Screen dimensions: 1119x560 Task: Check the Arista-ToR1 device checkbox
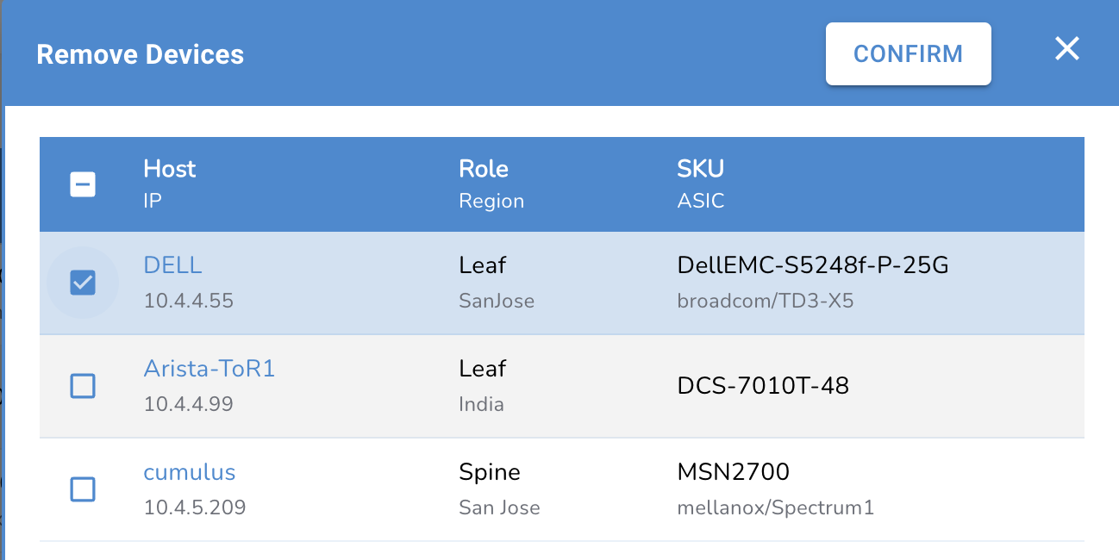click(x=83, y=387)
